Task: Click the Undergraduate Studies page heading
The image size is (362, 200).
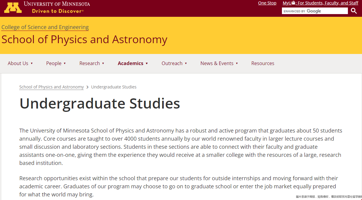Action: tap(100, 103)
